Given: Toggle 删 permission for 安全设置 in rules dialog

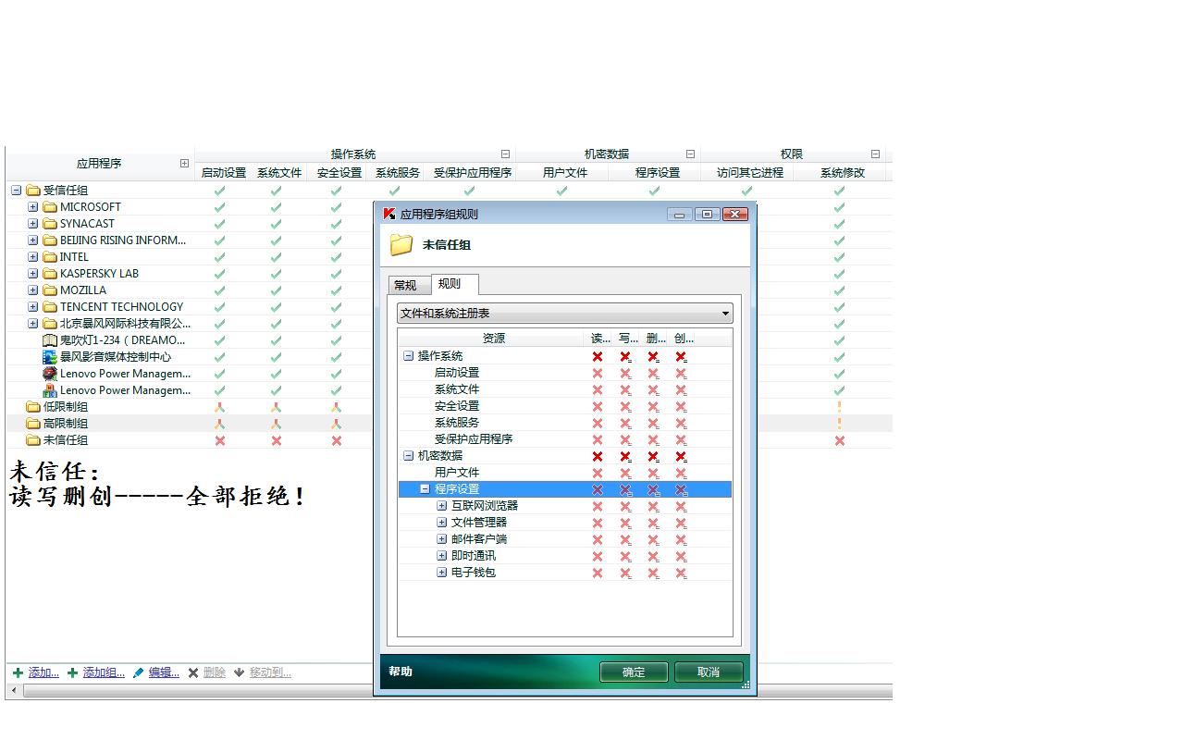Looking at the screenshot, I should point(653,407).
